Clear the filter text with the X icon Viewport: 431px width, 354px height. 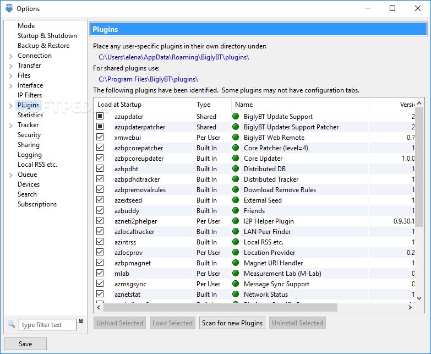point(81,322)
